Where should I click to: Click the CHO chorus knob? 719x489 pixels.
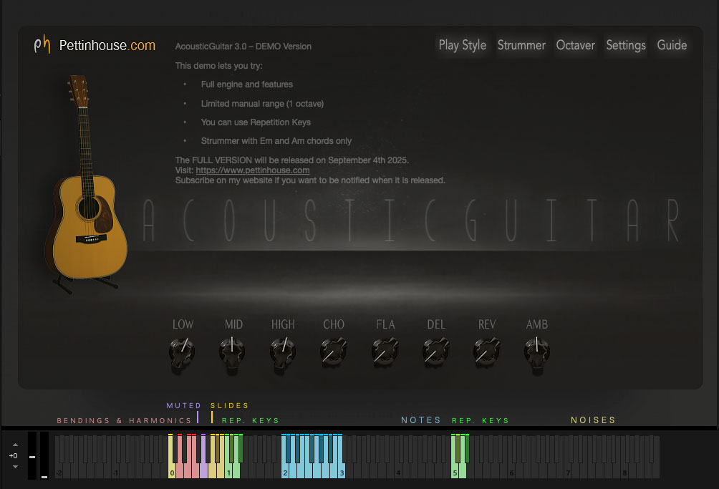[x=334, y=352]
